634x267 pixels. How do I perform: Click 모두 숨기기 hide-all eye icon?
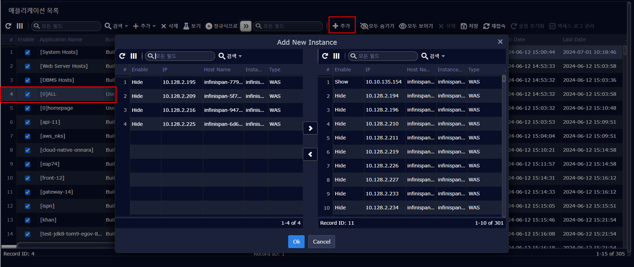coord(364,26)
